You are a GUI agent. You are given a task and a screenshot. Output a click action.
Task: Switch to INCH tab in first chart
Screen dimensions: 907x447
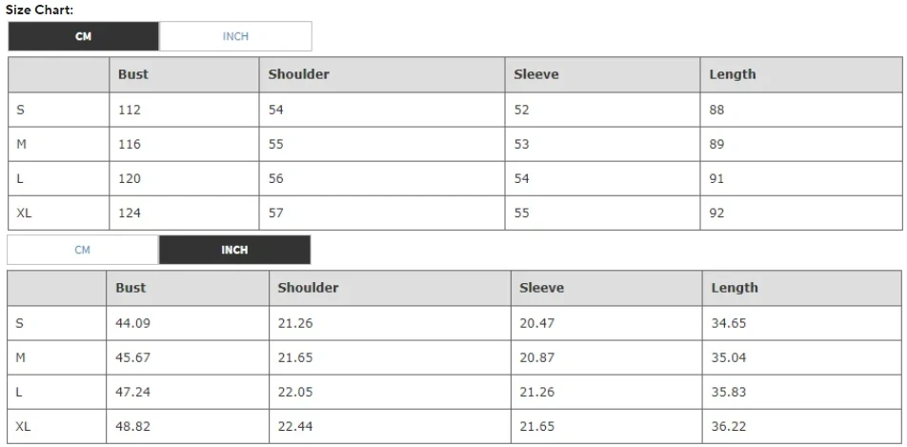[235, 36]
